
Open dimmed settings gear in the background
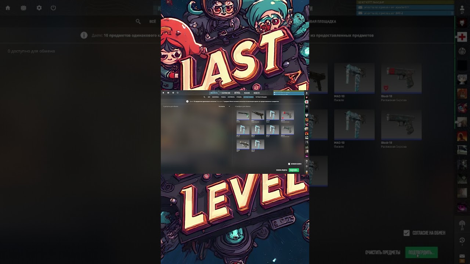pyautogui.click(x=39, y=8)
